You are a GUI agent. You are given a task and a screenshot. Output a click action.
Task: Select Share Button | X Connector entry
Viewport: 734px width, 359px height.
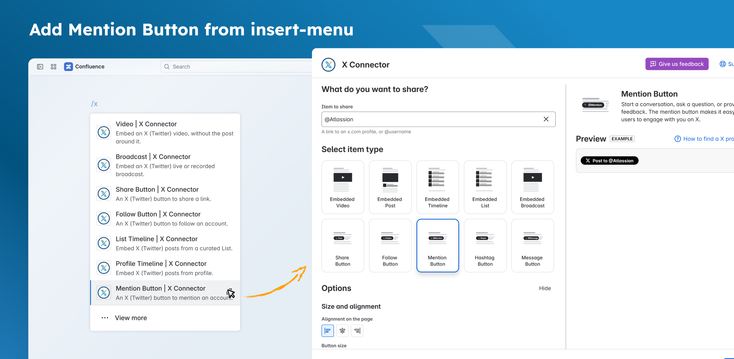coord(165,194)
